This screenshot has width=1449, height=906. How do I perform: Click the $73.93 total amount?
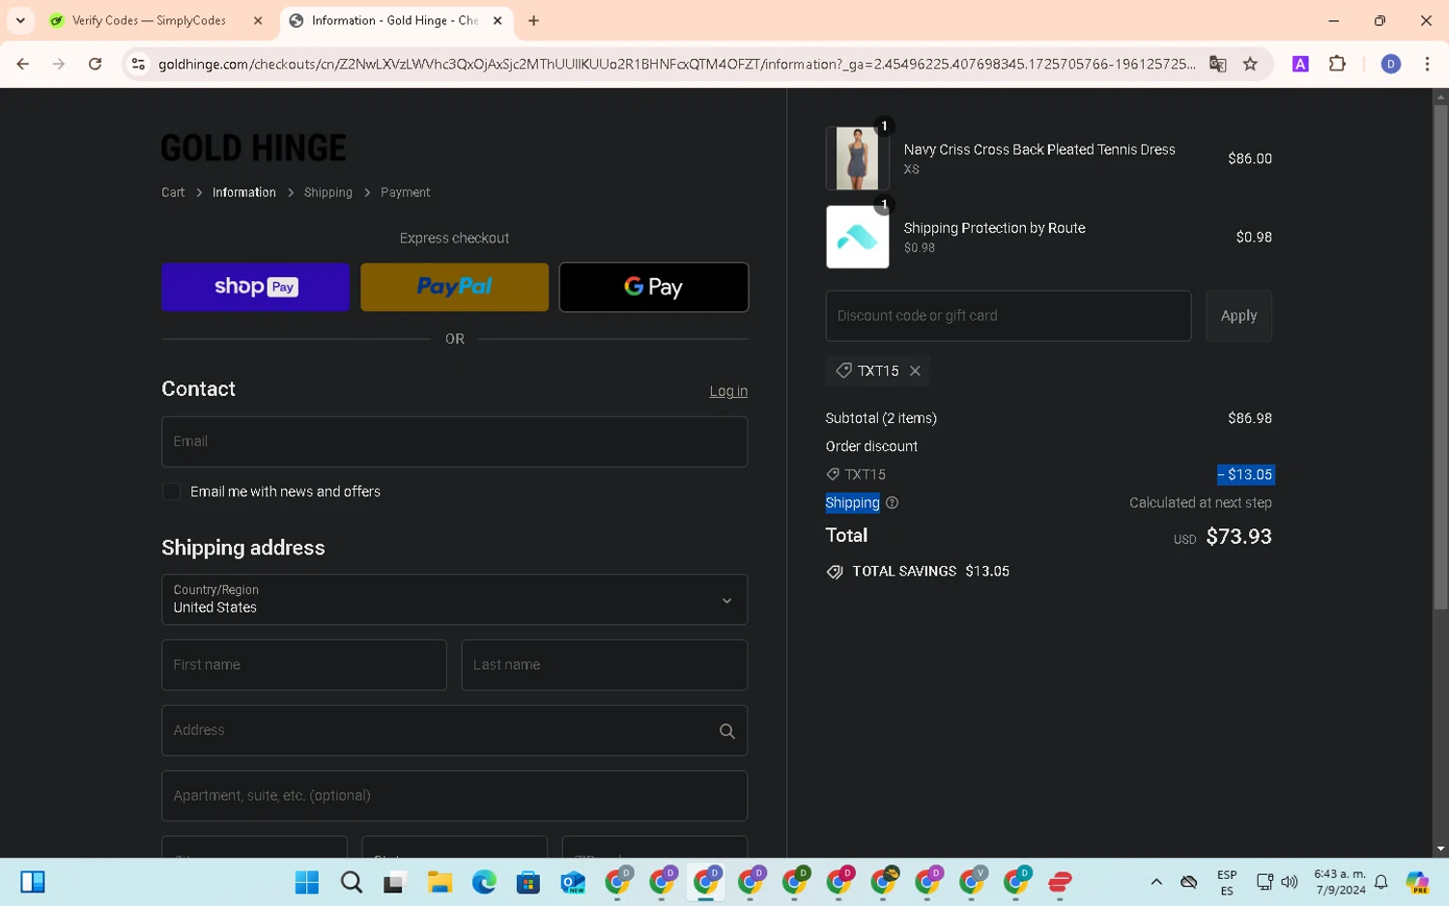tap(1238, 537)
